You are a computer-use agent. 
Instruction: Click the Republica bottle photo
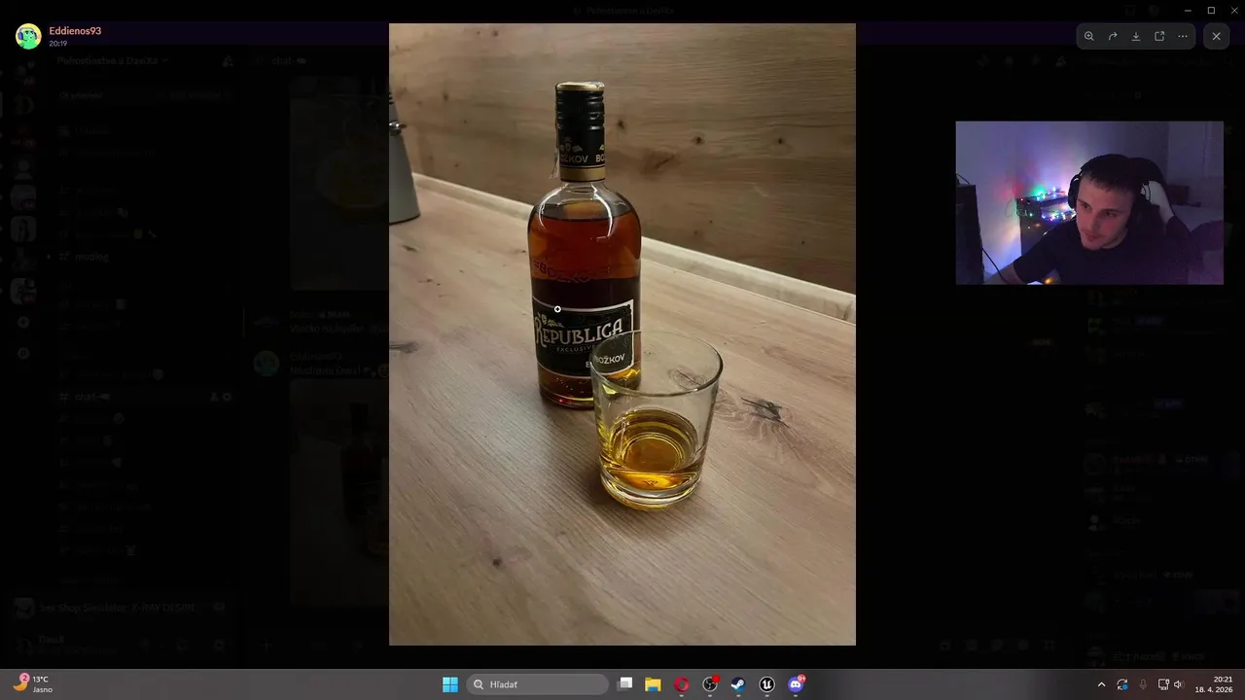pos(622,334)
